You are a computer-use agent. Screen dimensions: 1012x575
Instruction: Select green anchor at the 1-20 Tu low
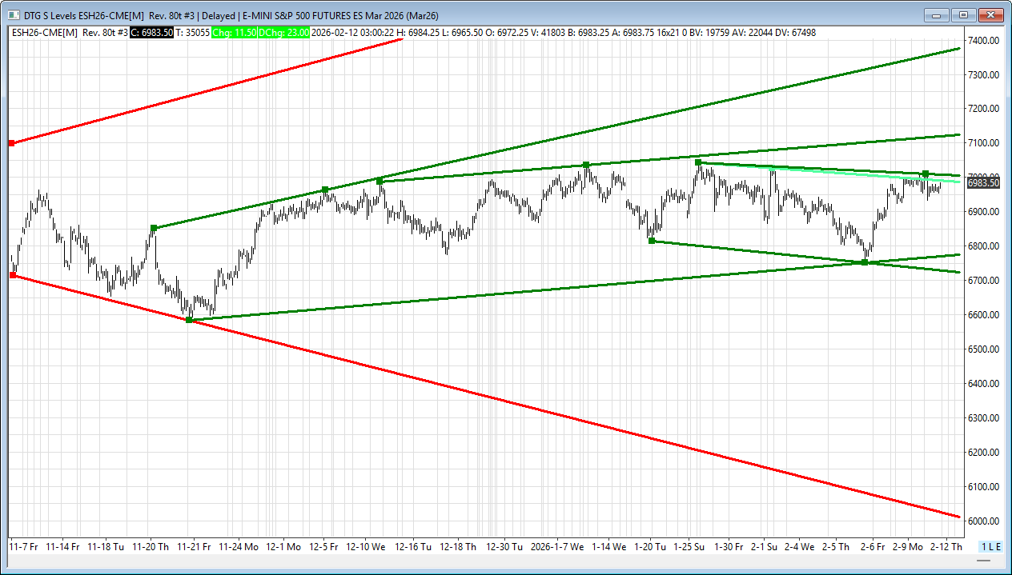tap(652, 241)
